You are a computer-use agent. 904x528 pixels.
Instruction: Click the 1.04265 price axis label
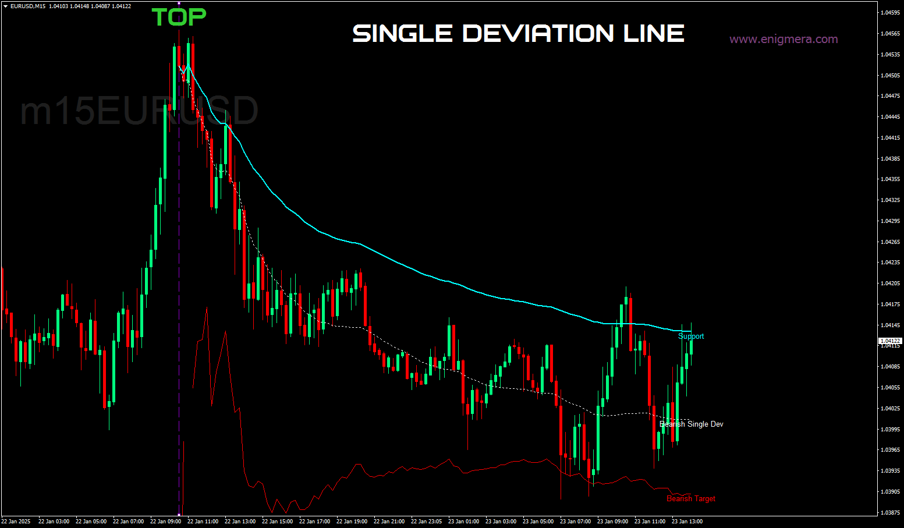point(891,242)
